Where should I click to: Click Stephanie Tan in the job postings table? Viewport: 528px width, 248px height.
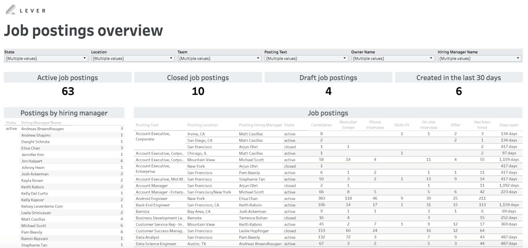point(252,179)
